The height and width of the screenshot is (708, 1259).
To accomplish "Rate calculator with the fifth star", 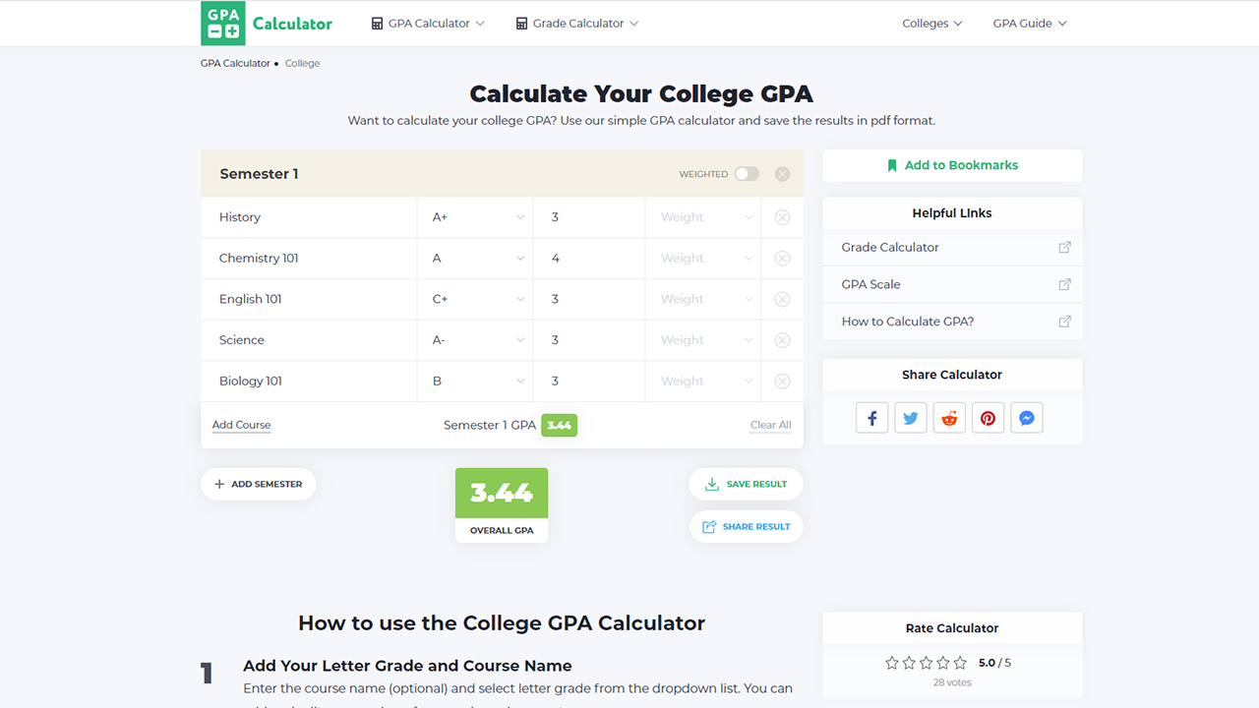I will [962, 663].
